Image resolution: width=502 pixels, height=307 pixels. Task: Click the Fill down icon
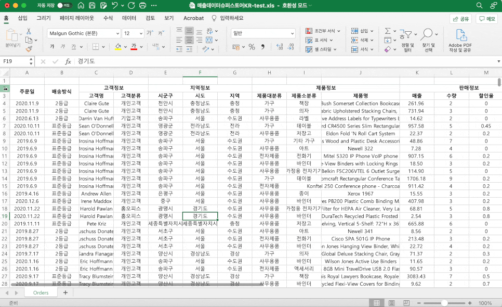[387, 40]
